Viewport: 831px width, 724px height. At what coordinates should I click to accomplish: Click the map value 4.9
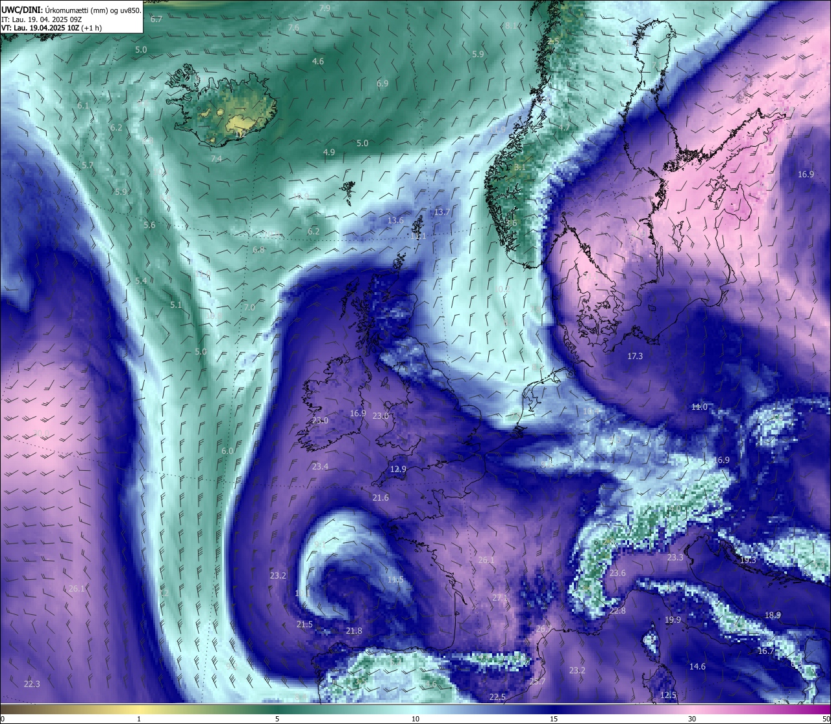pyautogui.click(x=329, y=153)
